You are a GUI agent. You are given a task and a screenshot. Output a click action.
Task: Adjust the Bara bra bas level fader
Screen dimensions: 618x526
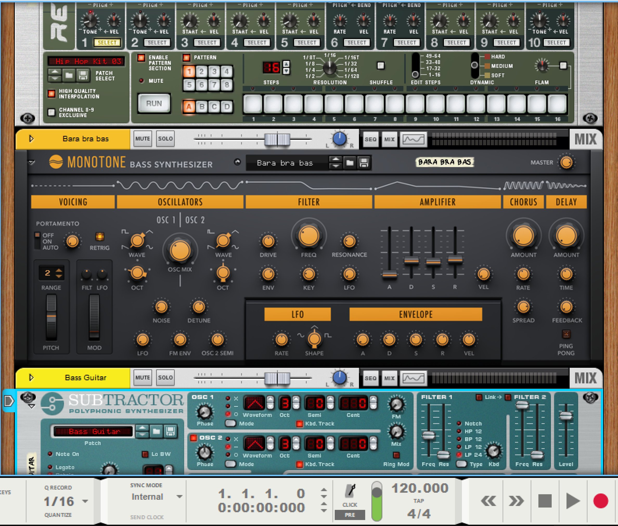click(x=277, y=139)
